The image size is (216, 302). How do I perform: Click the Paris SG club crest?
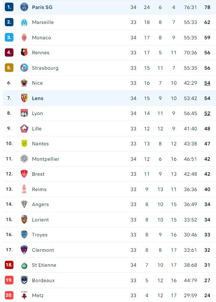[24, 7]
